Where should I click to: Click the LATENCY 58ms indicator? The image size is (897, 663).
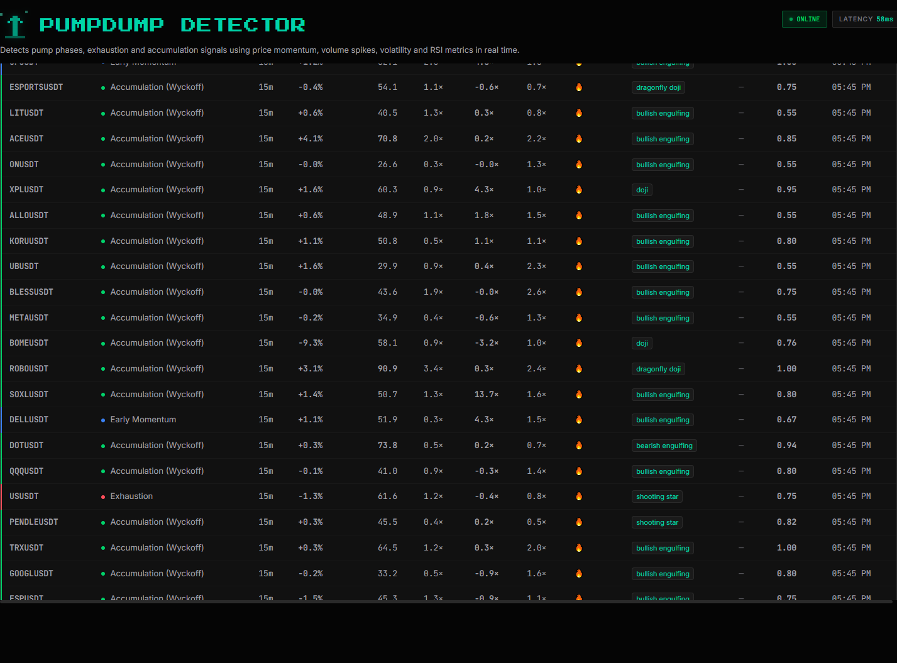tap(866, 19)
